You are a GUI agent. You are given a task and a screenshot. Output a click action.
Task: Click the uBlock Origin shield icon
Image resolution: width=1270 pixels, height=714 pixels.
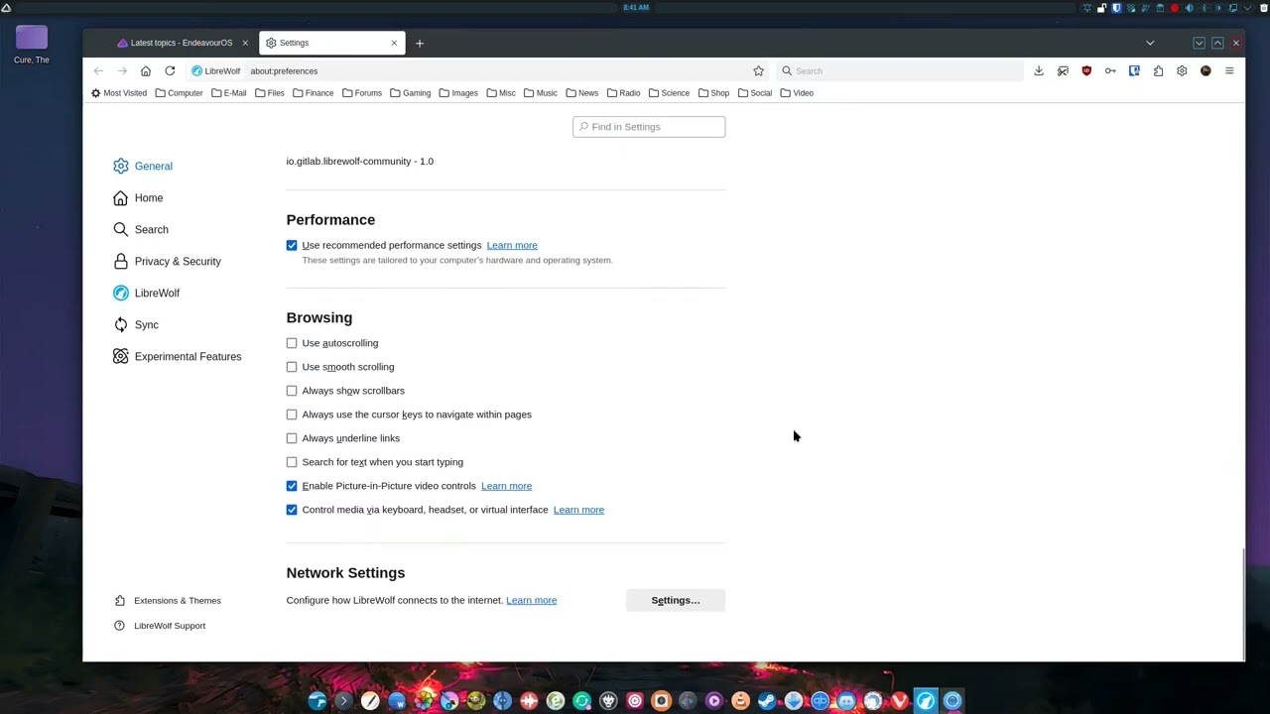click(1086, 70)
